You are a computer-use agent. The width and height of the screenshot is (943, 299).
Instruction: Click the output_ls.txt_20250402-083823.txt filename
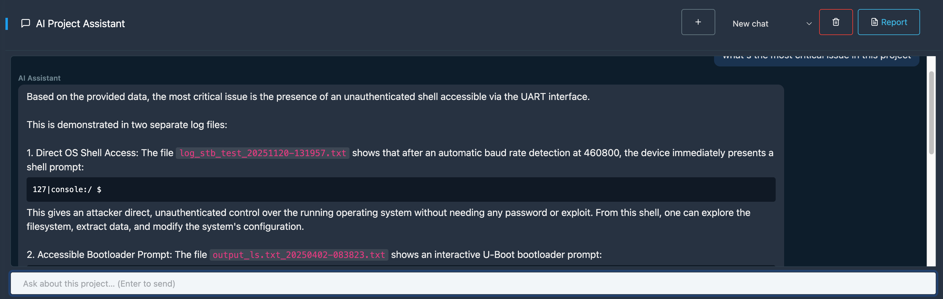click(299, 255)
